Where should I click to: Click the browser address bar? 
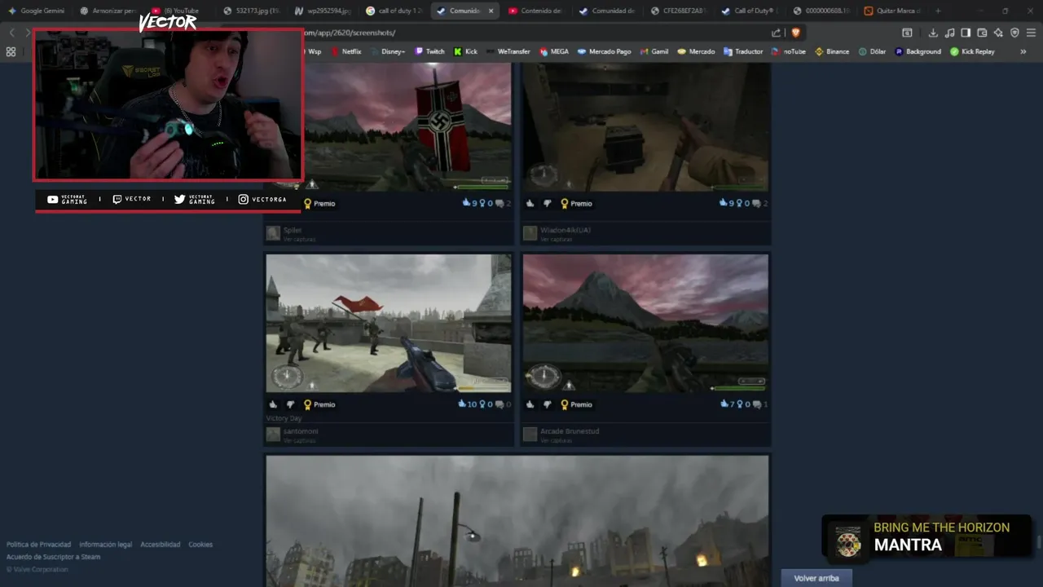click(x=534, y=33)
